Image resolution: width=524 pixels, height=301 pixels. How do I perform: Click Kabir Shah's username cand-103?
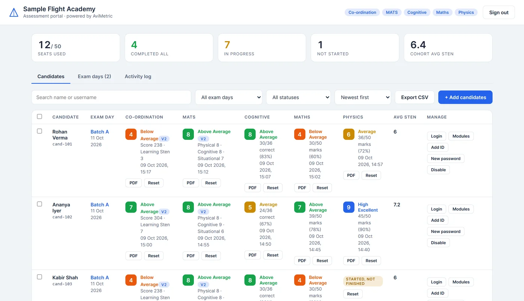pyautogui.click(x=62, y=284)
